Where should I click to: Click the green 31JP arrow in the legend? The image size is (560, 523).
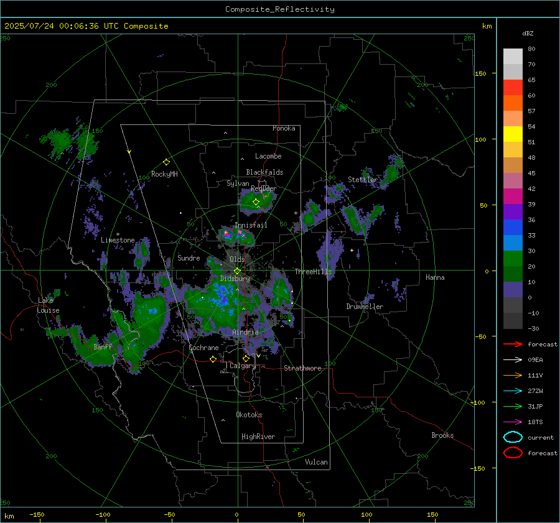pyautogui.click(x=513, y=406)
